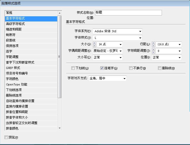Enable the 下划线 underline checkbox

coord(73,68)
